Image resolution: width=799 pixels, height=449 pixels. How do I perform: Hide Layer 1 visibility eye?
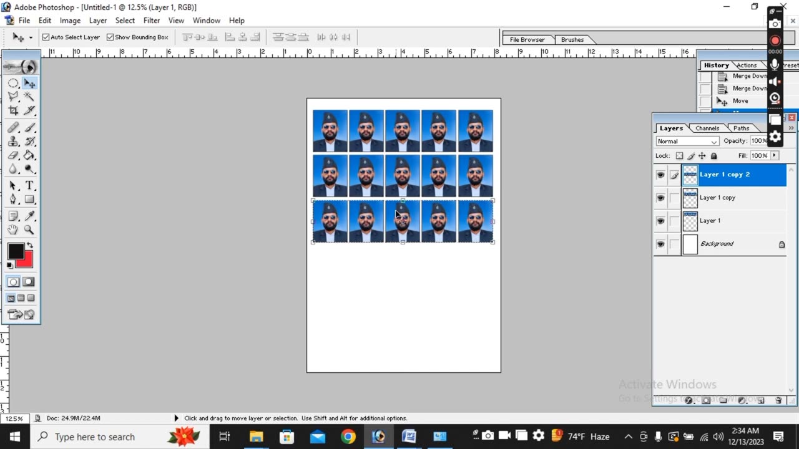(x=660, y=221)
